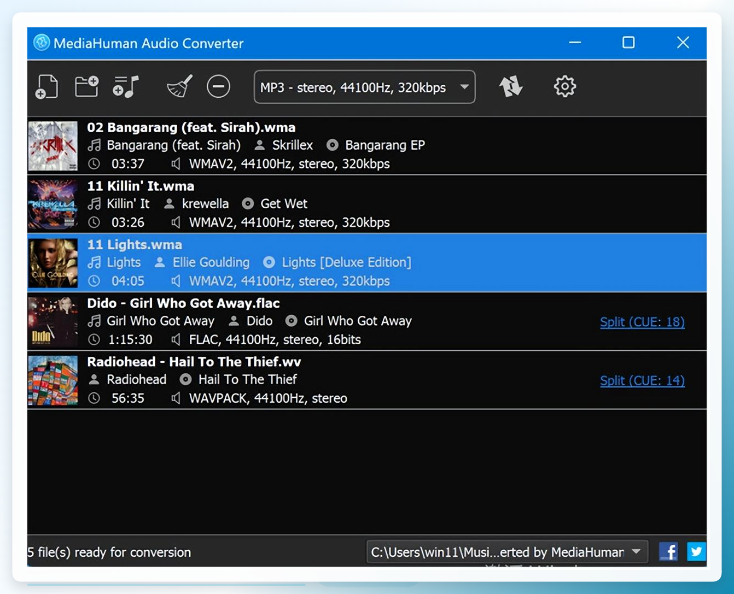Click the Add file icon in the toolbar
The width and height of the screenshot is (734, 594).
pos(46,87)
